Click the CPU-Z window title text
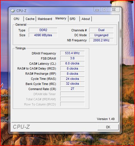 (x=21, y=11)
